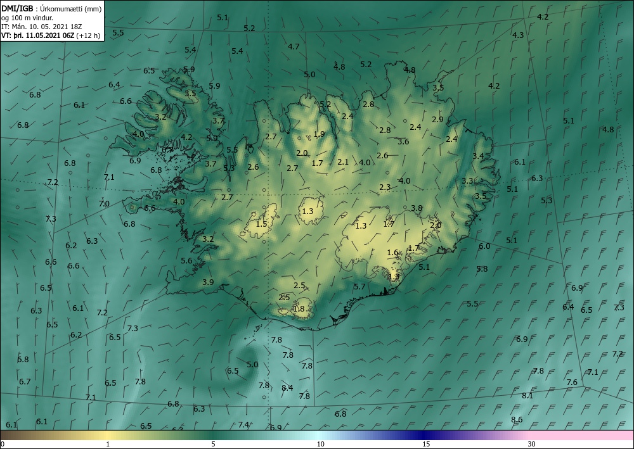Click the 0 label on the color scale
The image size is (634, 449).
[3, 445]
